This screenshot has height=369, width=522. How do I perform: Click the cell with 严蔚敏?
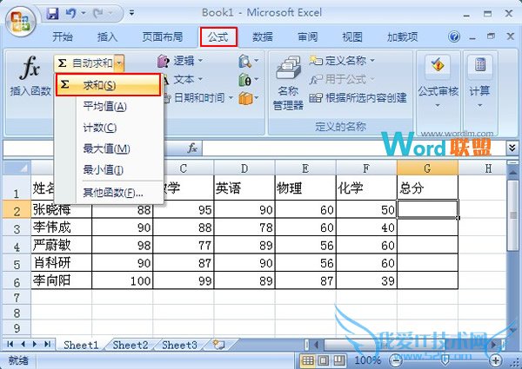click(x=61, y=245)
